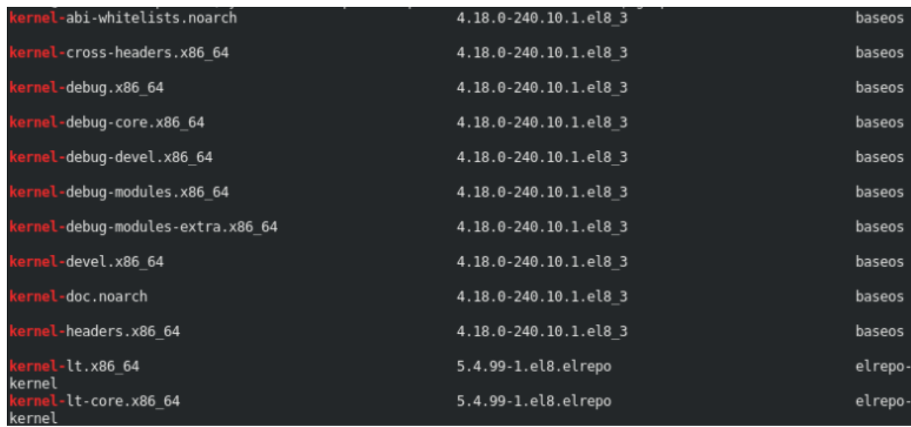Click the kernel-lt-core.x86_64 package name

click(95, 401)
